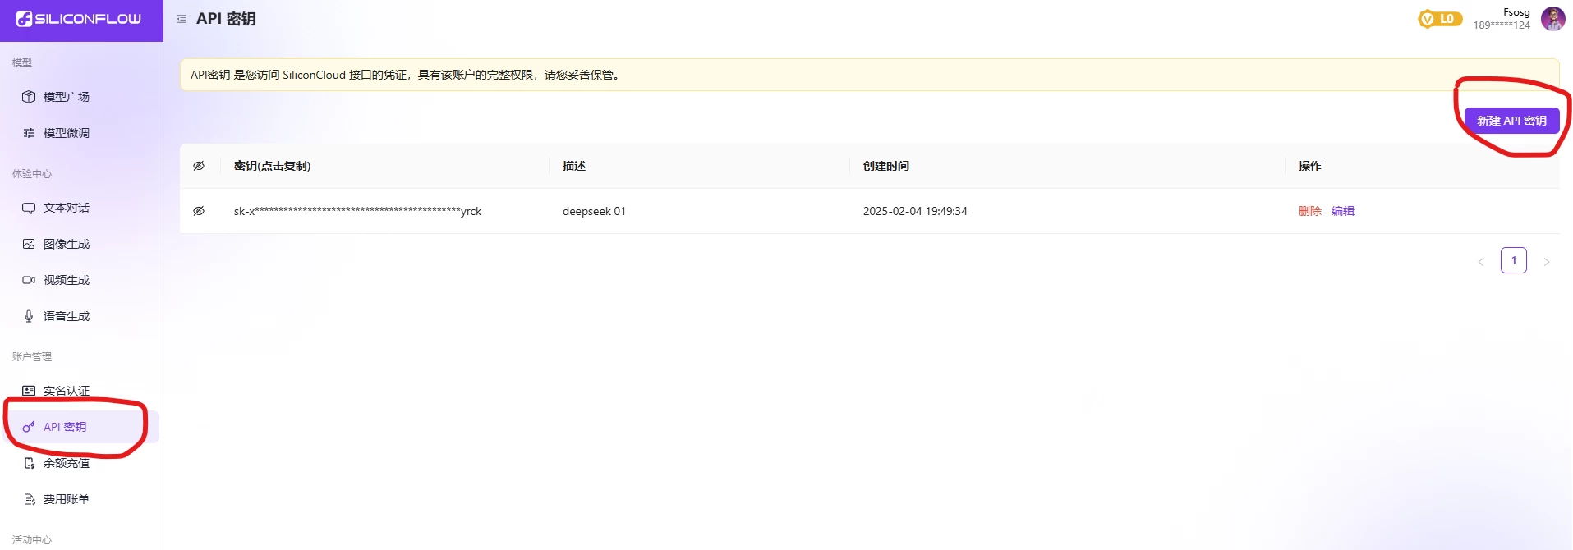The height and width of the screenshot is (550, 1573).
Task: Open 语音生成 microphone icon
Action: pos(29,316)
